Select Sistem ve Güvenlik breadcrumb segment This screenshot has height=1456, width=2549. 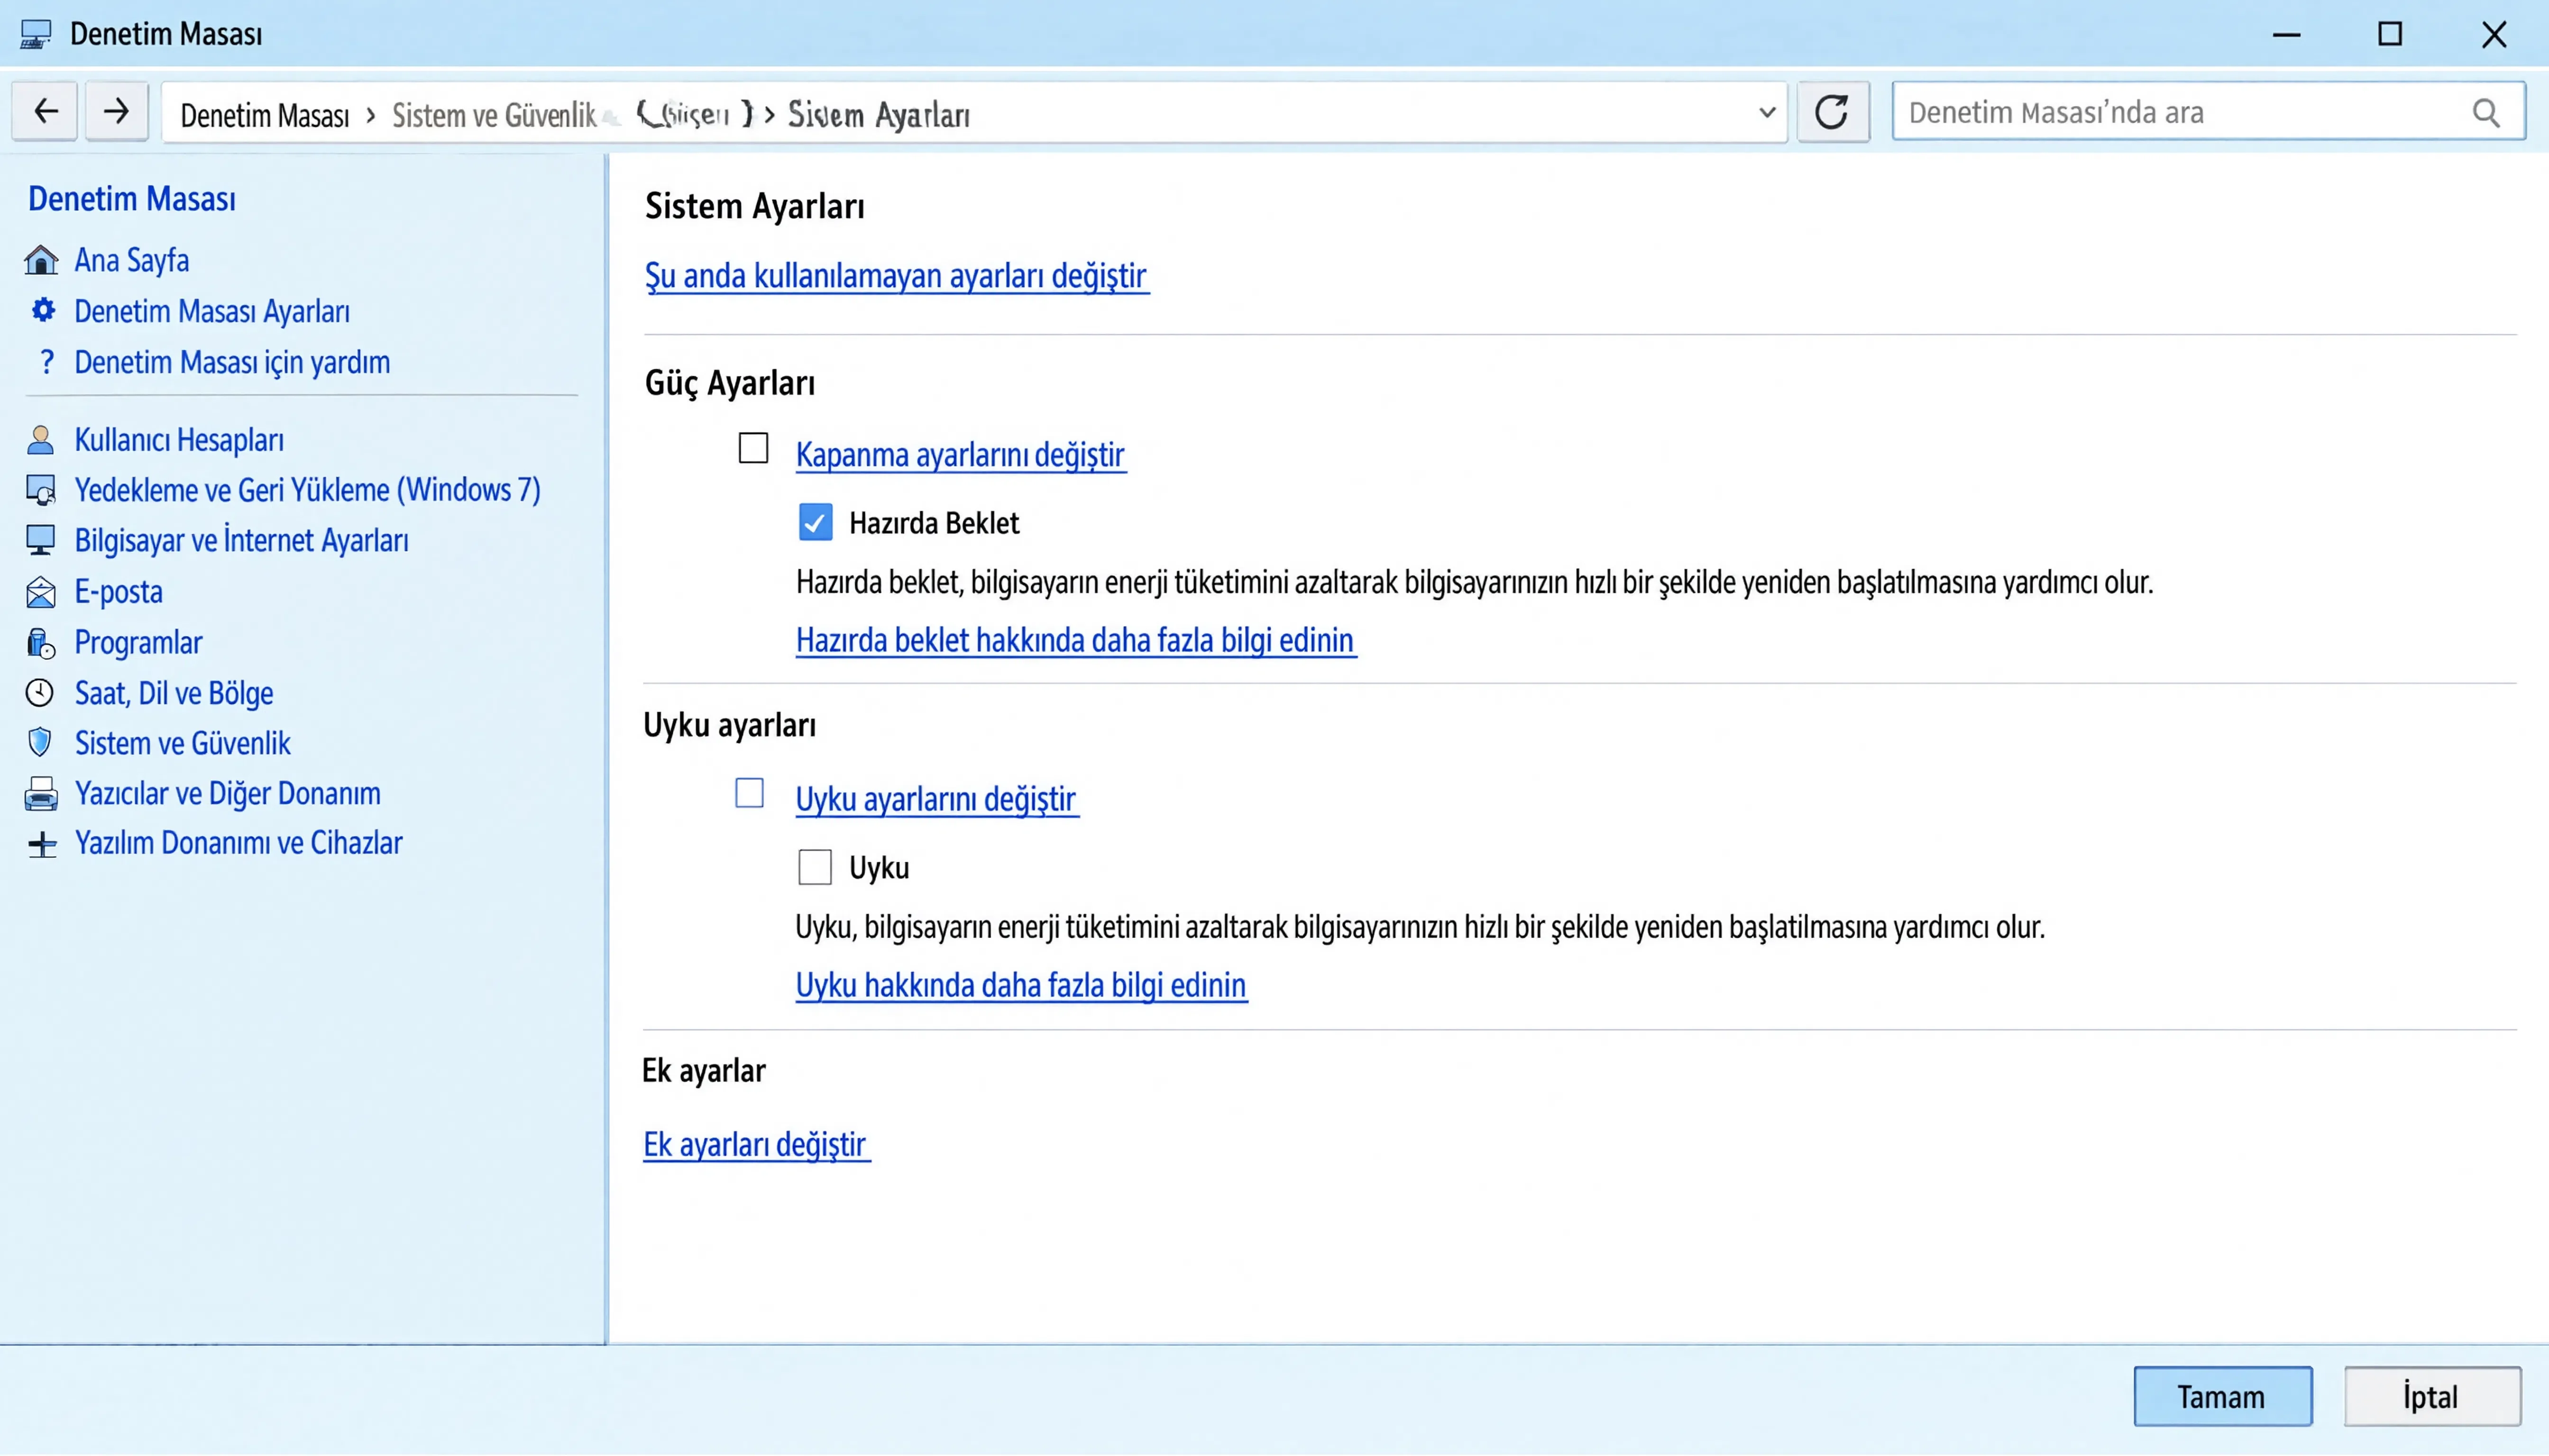[494, 115]
